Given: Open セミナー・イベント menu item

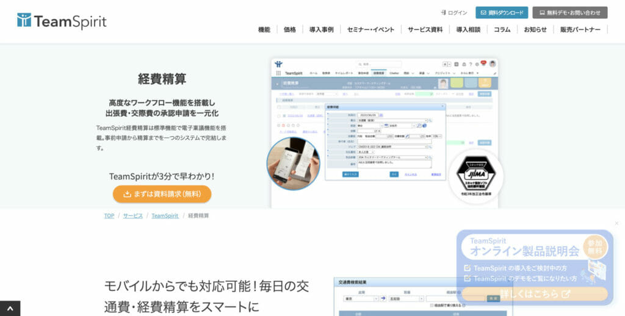Looking at the screenshot, I should pyautogui.click(x=370, y=29).
